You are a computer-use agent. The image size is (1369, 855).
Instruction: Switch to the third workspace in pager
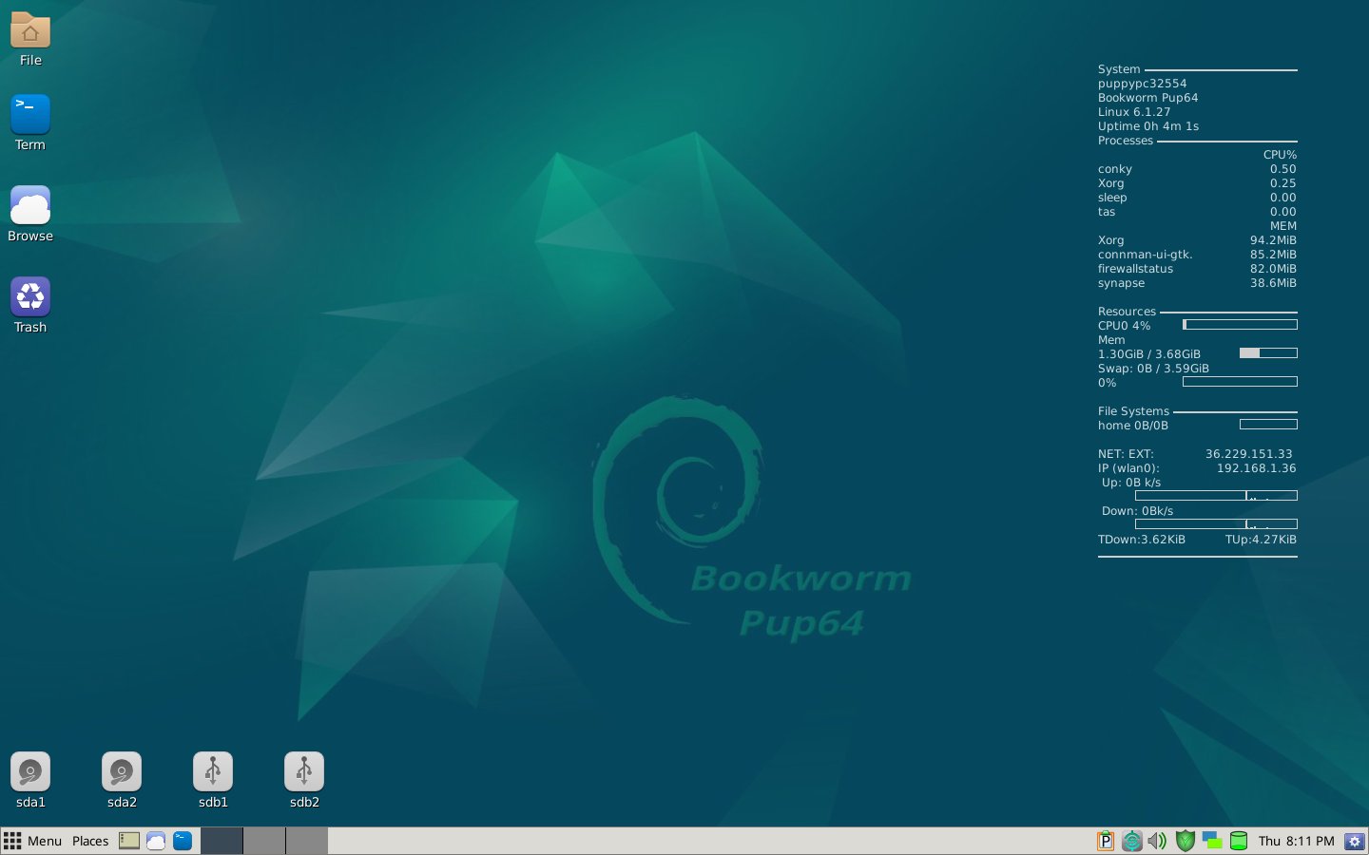click(x=307, y=841)
